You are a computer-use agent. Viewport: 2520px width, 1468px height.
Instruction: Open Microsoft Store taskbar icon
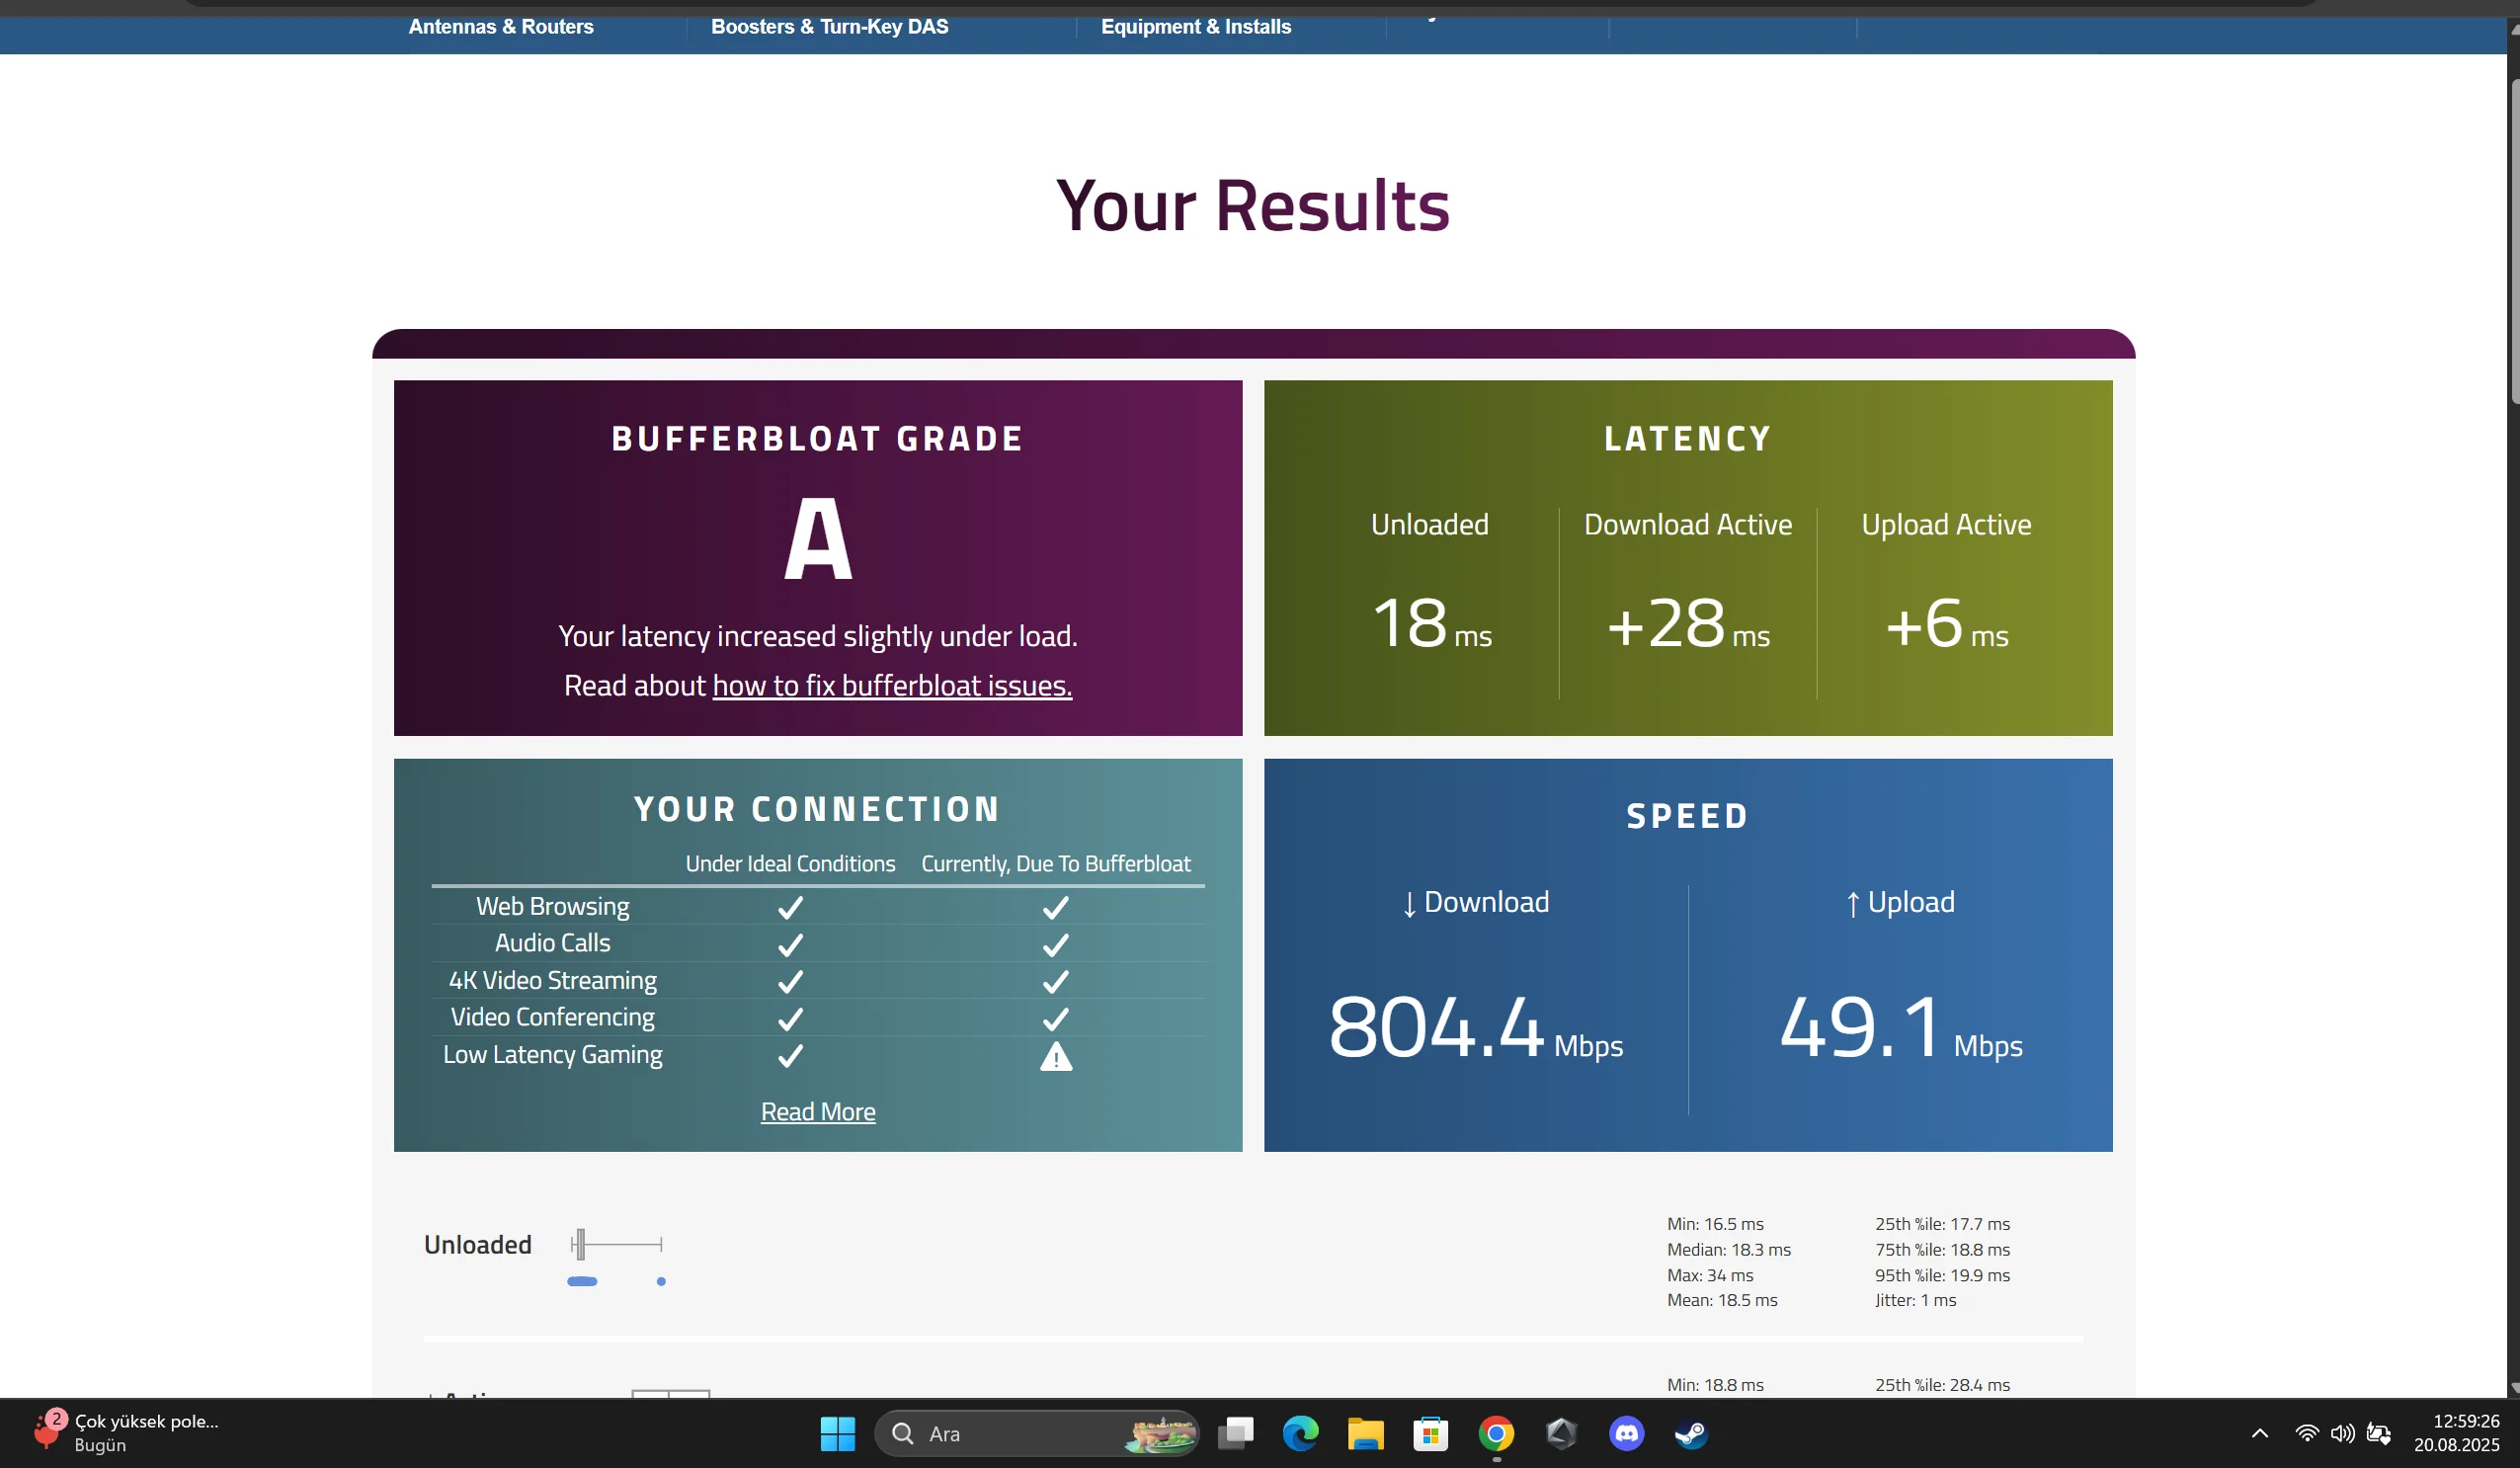pyautogui.click(x=1431, y=1433)
